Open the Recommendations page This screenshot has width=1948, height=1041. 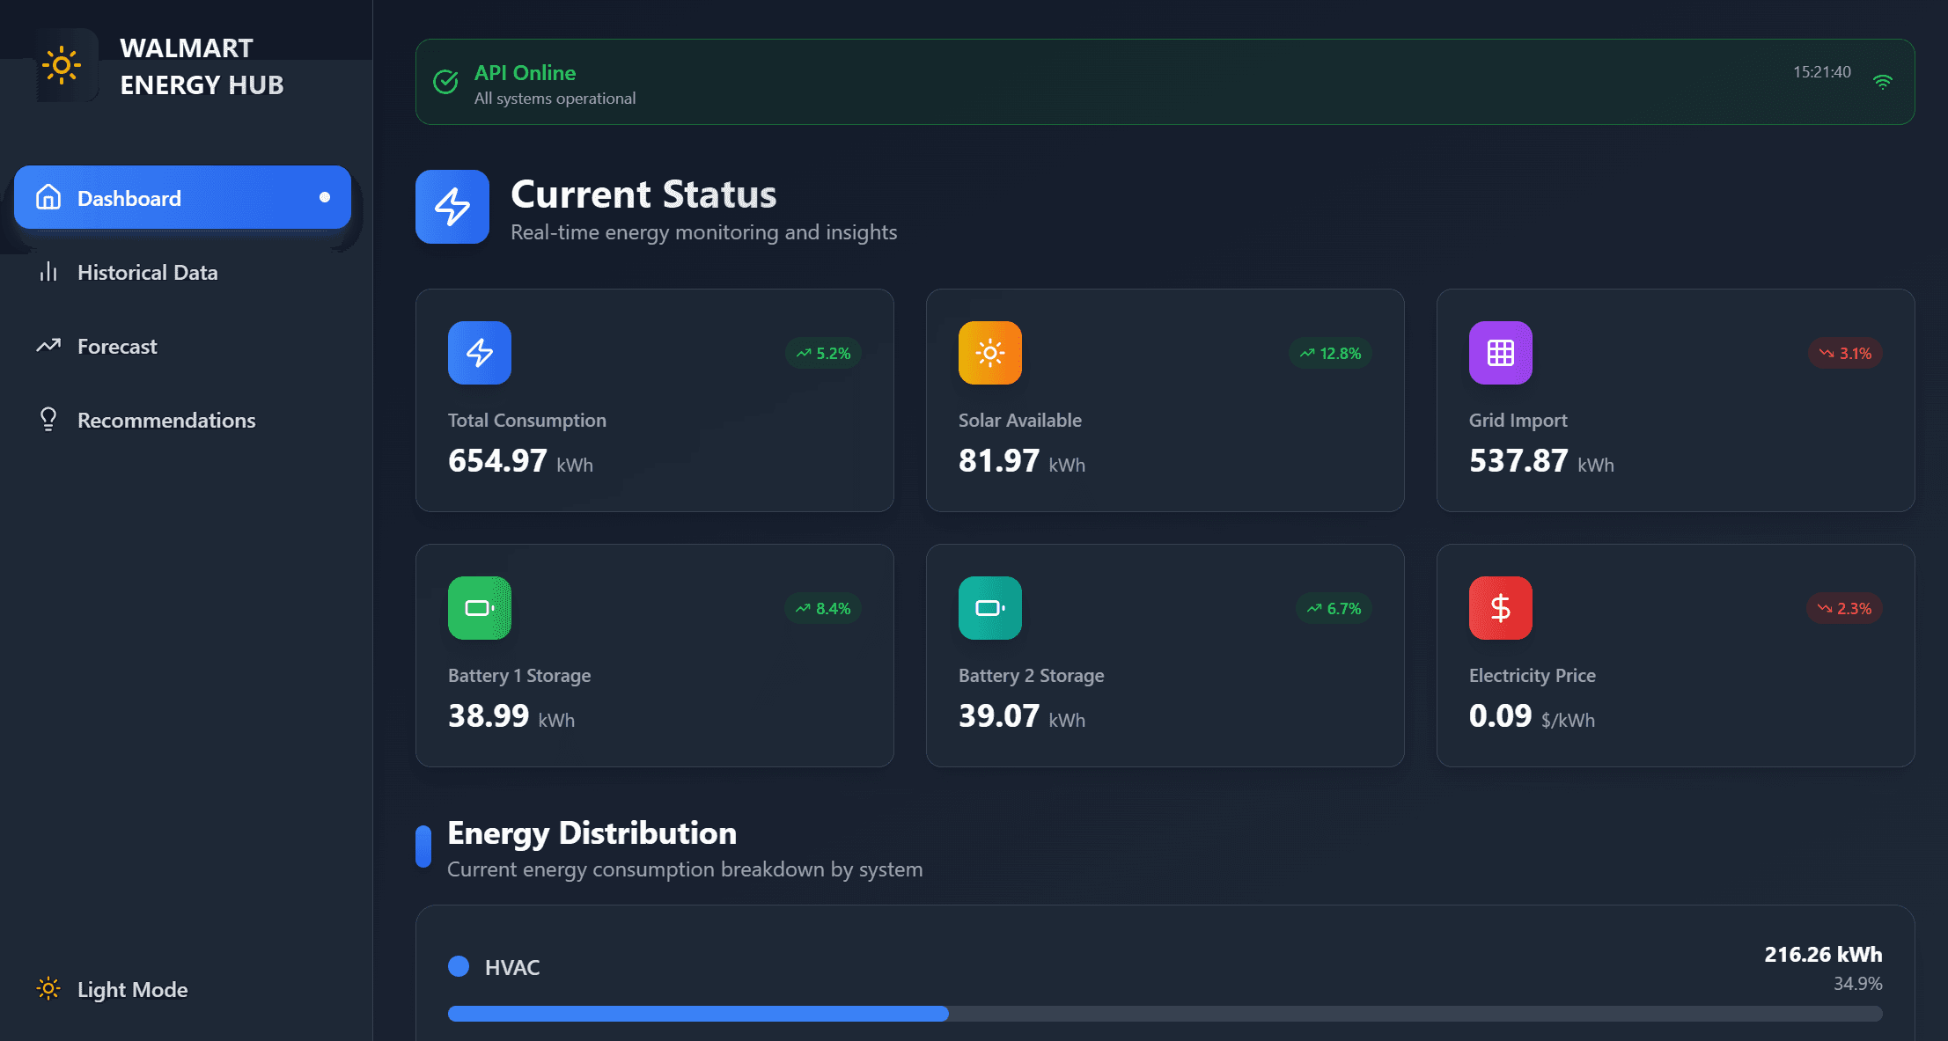182,421
